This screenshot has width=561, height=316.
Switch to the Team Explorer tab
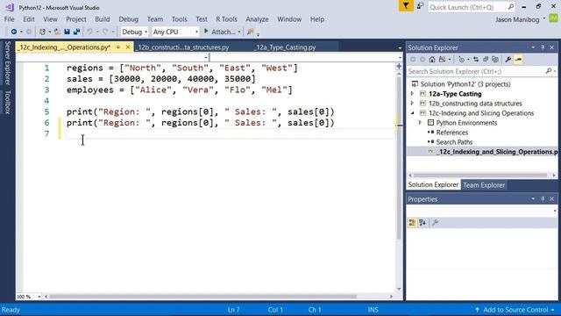pos(484,185)
